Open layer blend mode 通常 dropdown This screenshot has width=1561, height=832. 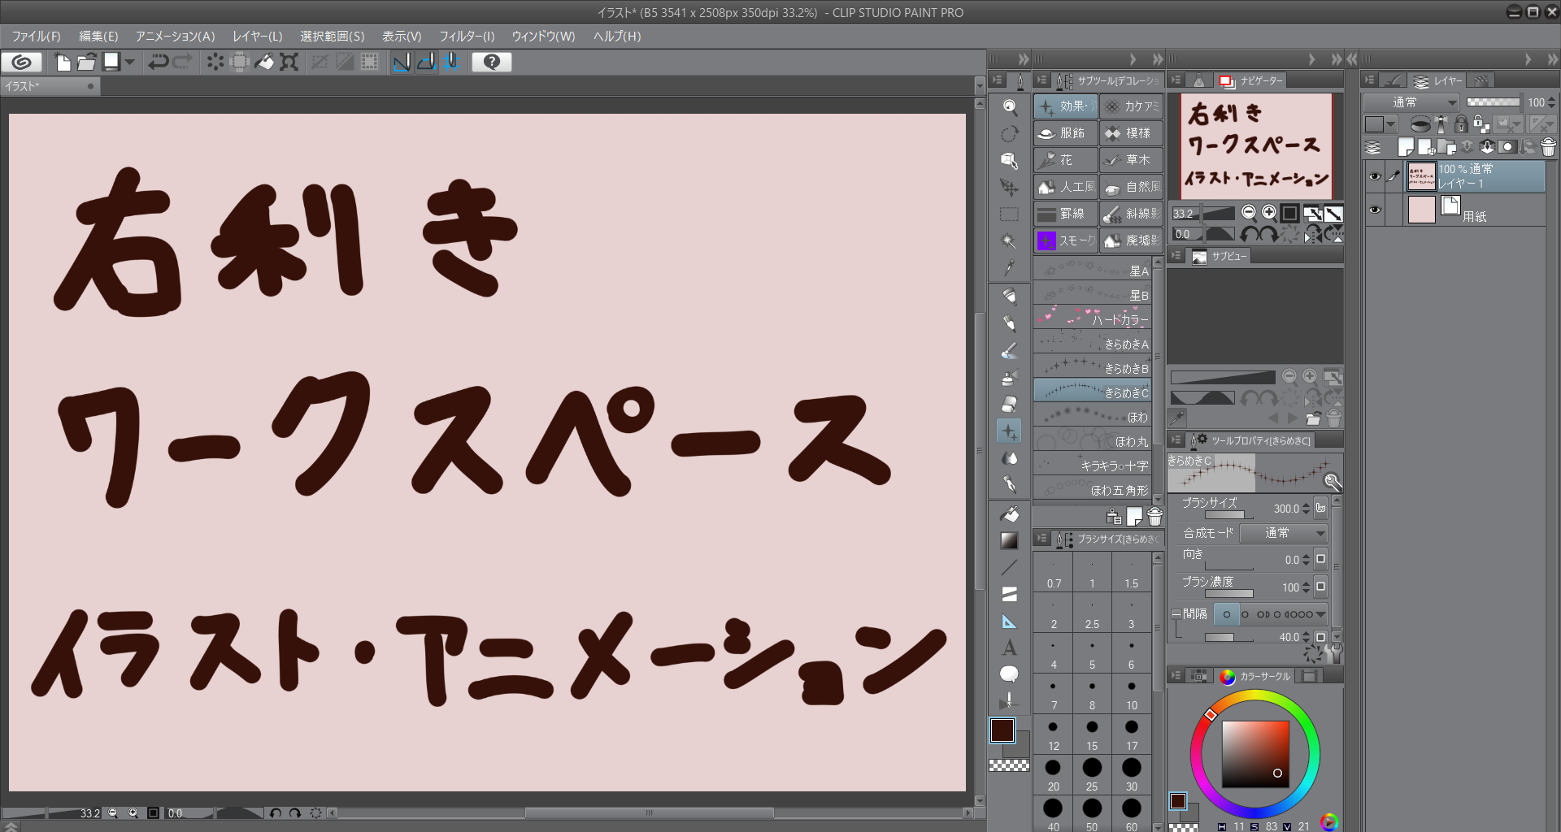coord(1411,102)
